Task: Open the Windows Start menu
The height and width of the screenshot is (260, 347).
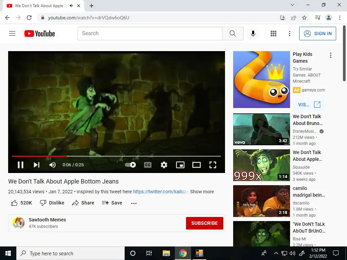Action: pyautogui.click(x=8, y=253)
